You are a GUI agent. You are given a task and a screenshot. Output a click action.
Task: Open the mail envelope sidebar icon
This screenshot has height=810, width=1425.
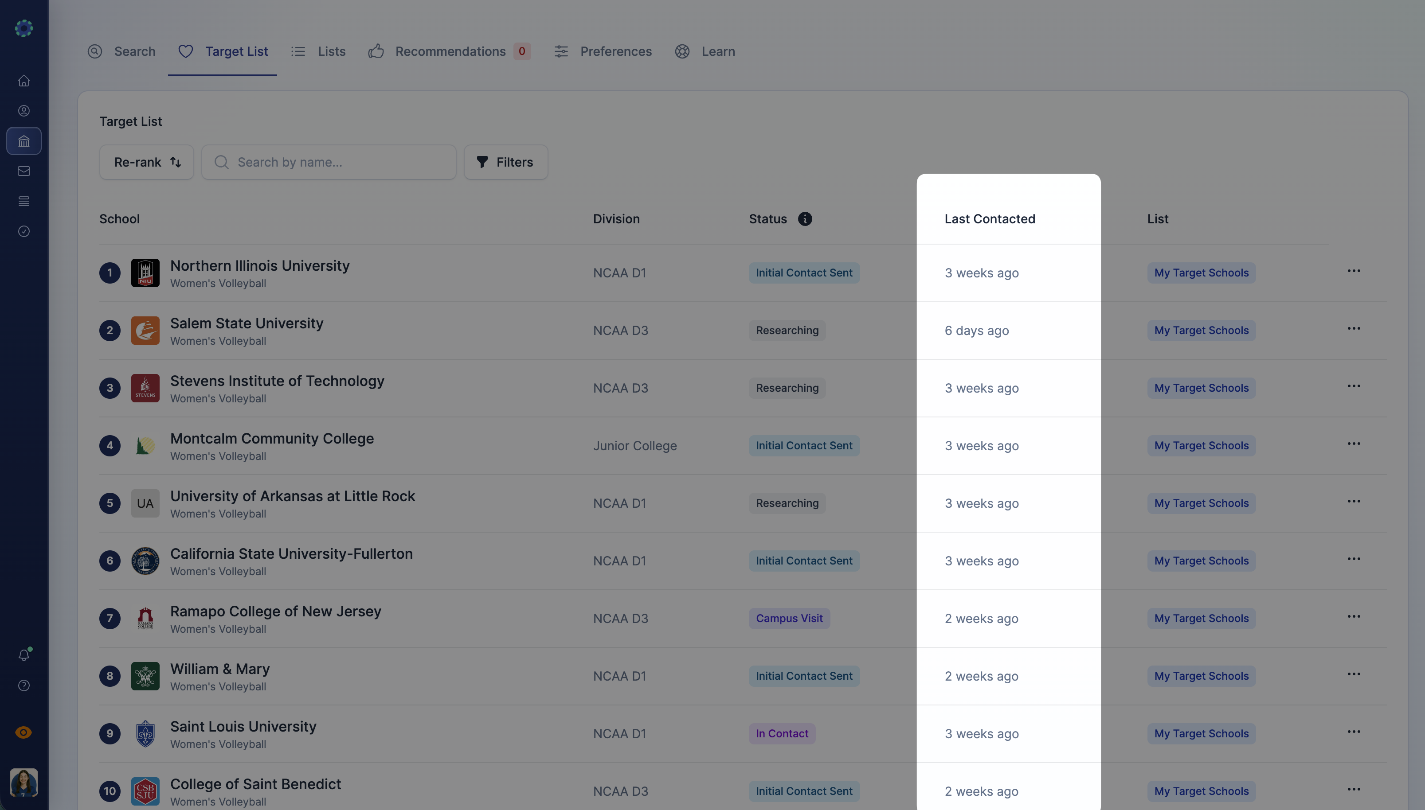pos(24,171)
